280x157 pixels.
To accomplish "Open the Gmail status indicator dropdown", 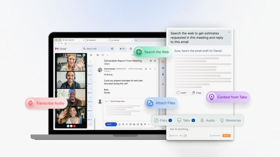I will (x=122, y=48).
